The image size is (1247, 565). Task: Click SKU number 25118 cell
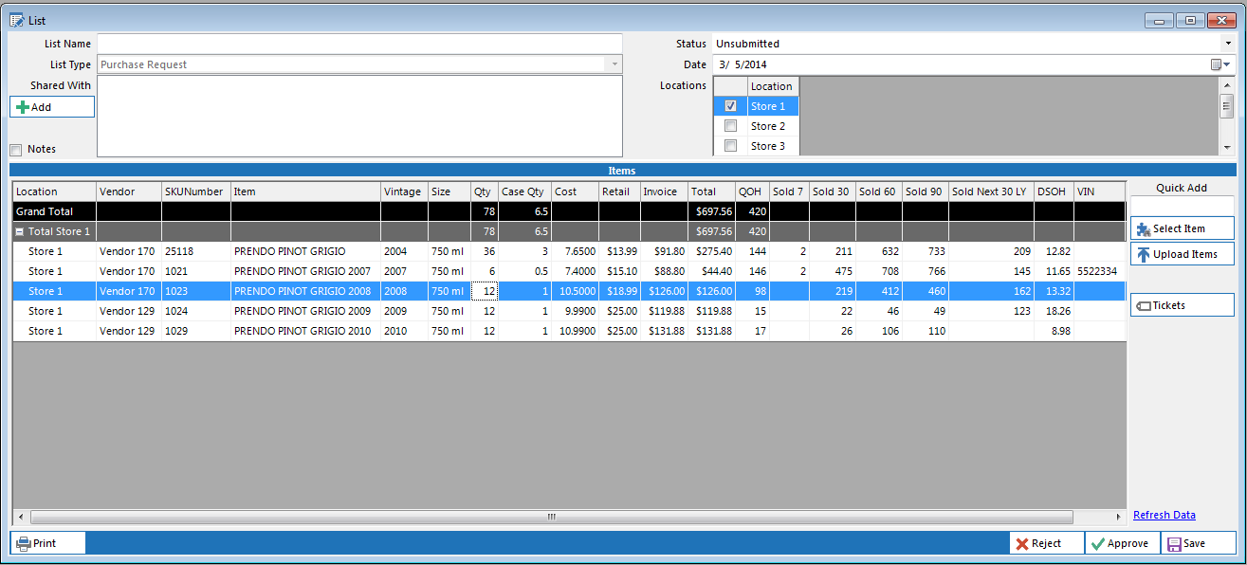coord(196,251)
